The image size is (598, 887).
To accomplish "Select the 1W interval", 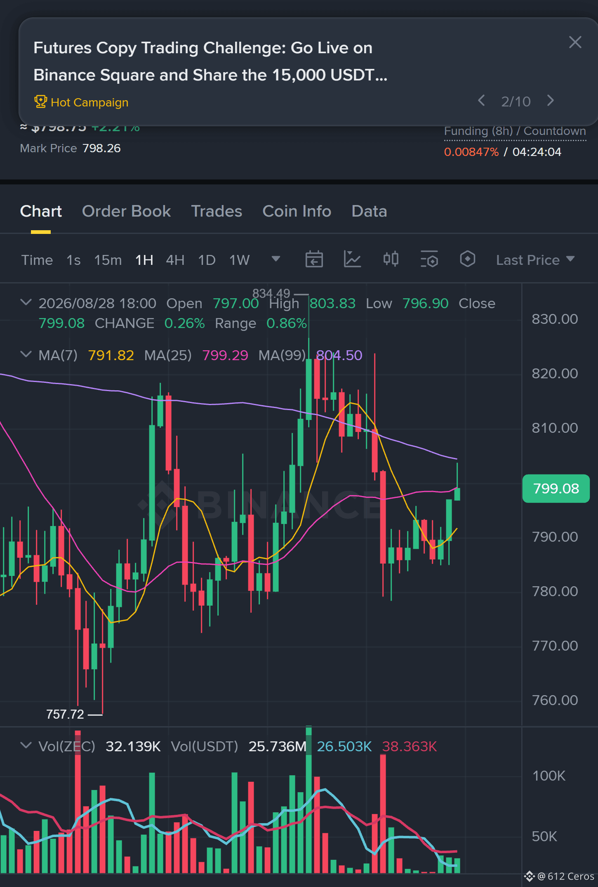I will [x=240, y=260].
